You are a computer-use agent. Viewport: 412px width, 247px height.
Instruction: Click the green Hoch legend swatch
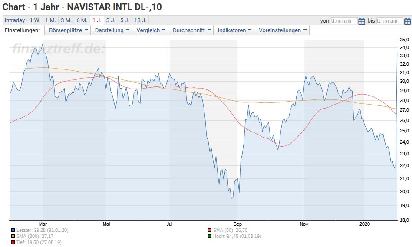click(x=210, y=236)
